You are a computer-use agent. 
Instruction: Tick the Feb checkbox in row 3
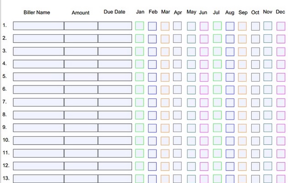pos(152,52)
